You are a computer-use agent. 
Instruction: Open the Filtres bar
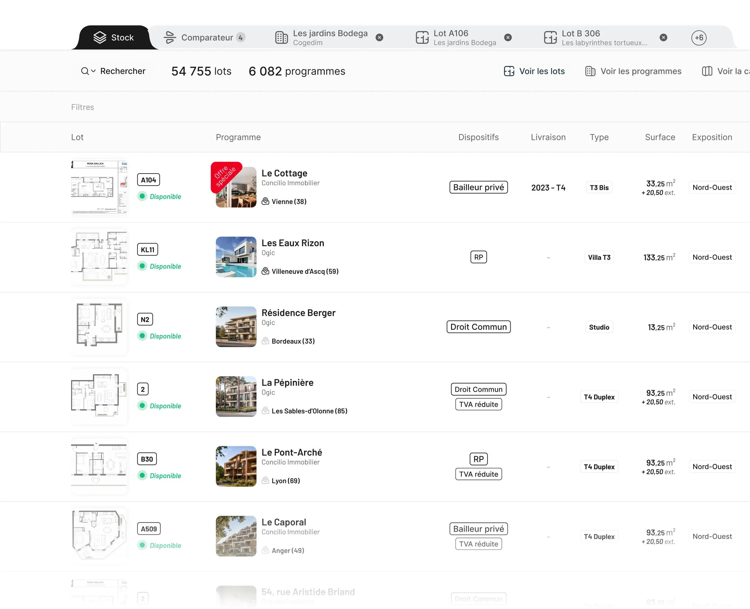pyautogui.click(x=83, y=107)
